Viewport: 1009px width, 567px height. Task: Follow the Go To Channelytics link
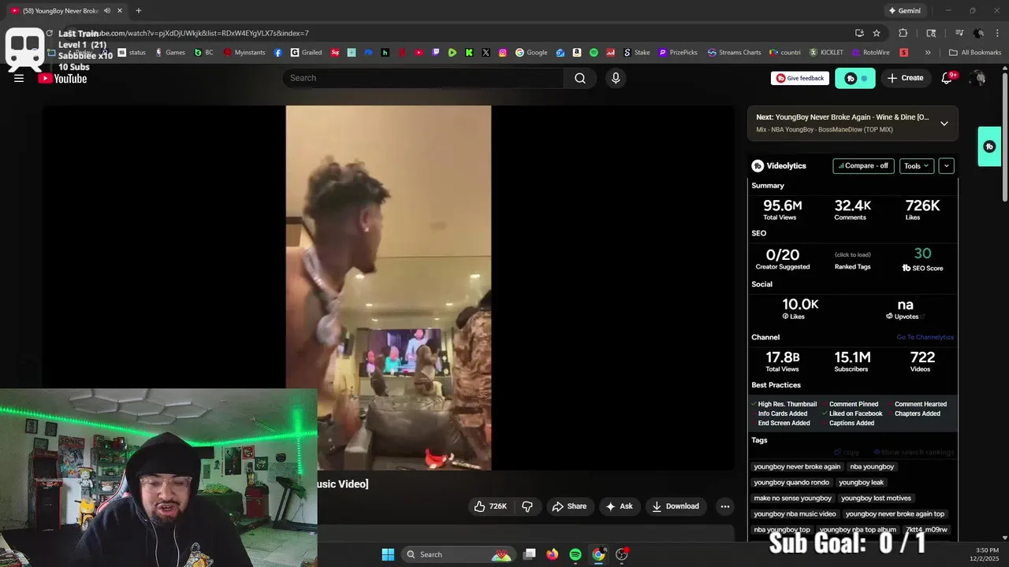[925, 337]
